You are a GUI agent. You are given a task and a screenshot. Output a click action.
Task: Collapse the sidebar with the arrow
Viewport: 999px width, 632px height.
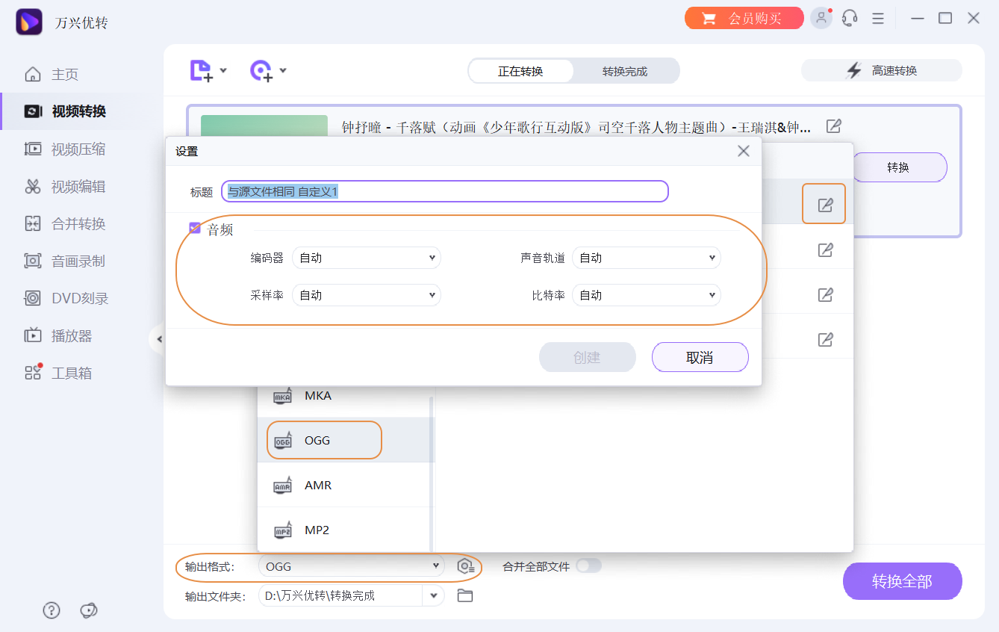(160, 338)
